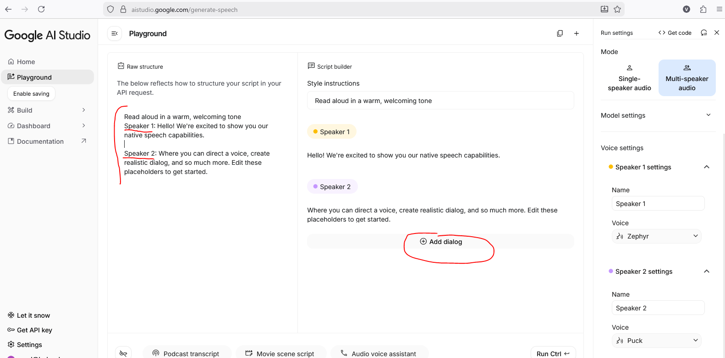Click the Style instructions text field

pos(440,101)
